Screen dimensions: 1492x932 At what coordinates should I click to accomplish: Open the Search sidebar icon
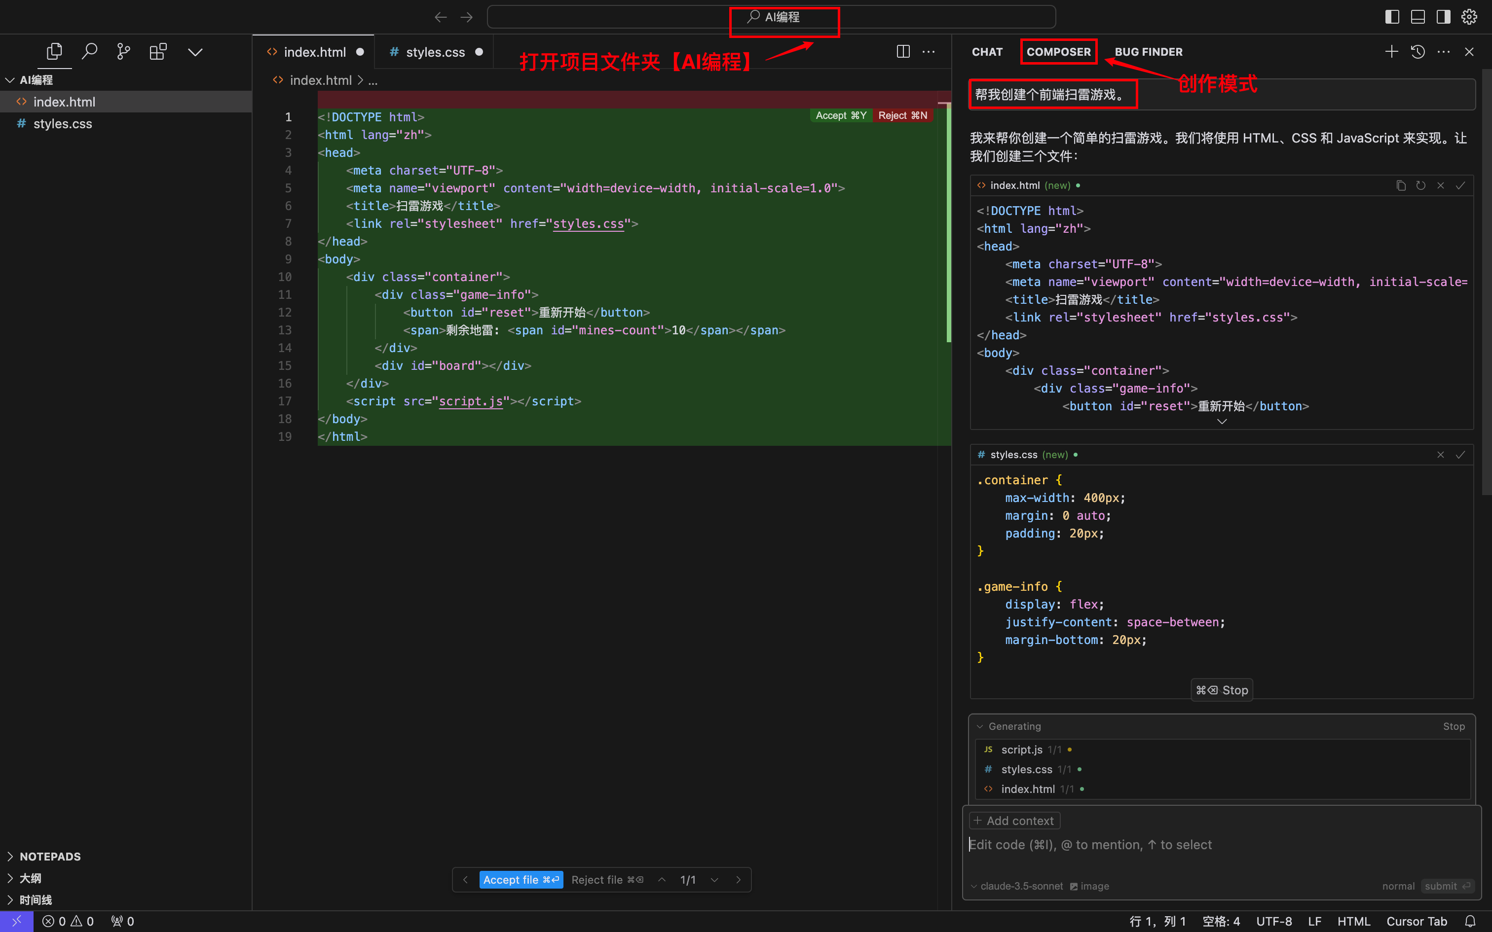pyautogui.click(x=89, y=52)
